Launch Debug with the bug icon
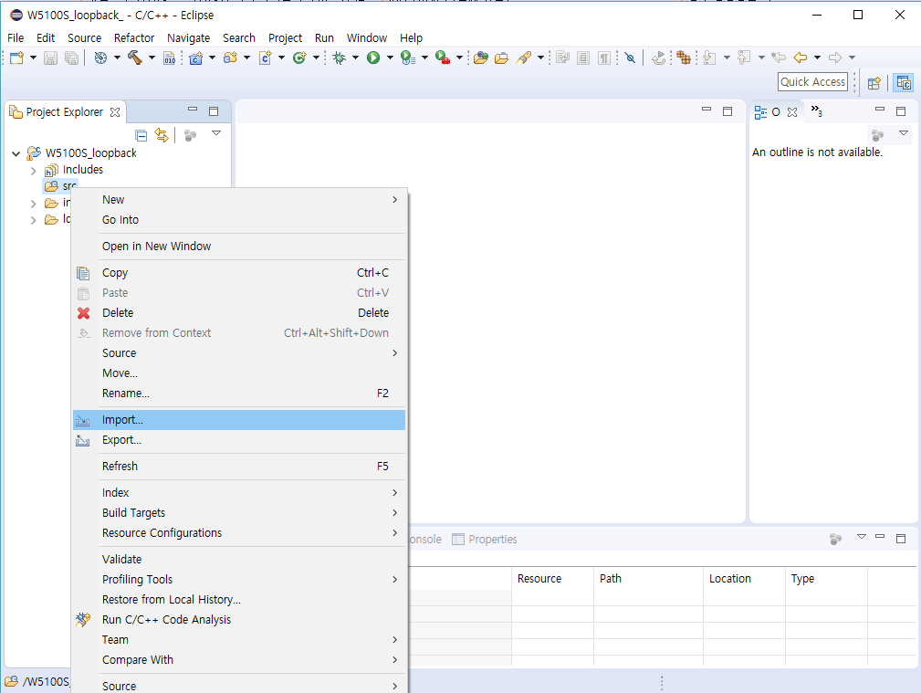The height and width of the screenshot is (693, 921). tap(339, 58)
